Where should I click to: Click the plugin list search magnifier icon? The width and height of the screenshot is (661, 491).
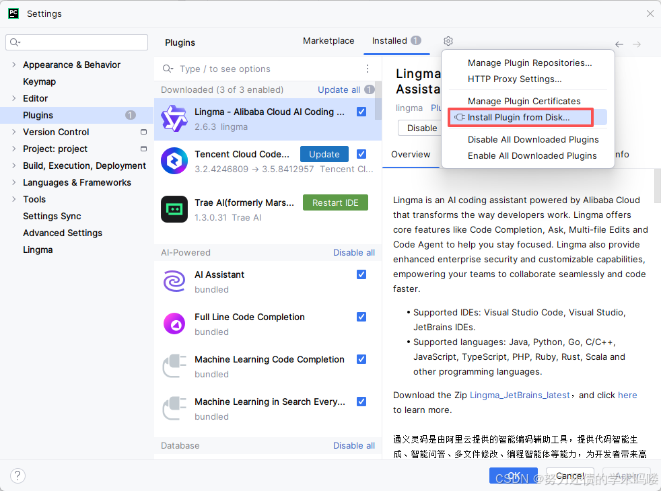point(168,69)
